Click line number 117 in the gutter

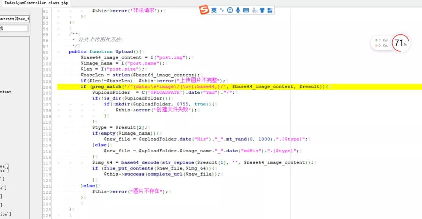[46, 163]
